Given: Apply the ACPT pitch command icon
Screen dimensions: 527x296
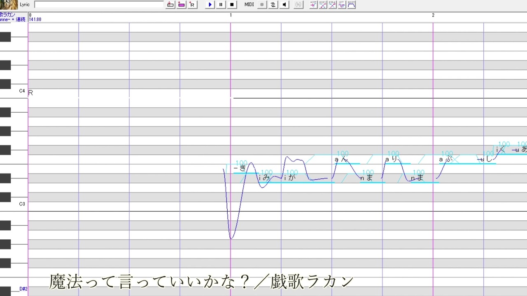Looking at the screenshot, I should (x=313, y=5).
